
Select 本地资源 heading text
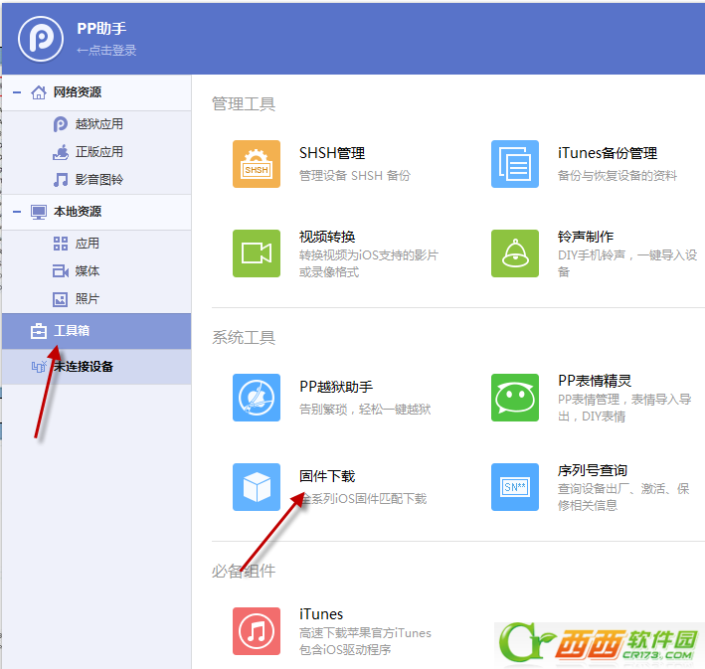point(78,212)
